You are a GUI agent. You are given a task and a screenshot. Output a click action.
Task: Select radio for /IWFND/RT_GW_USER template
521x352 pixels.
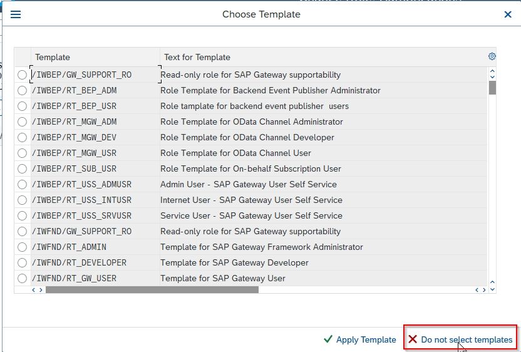point(23,278)
